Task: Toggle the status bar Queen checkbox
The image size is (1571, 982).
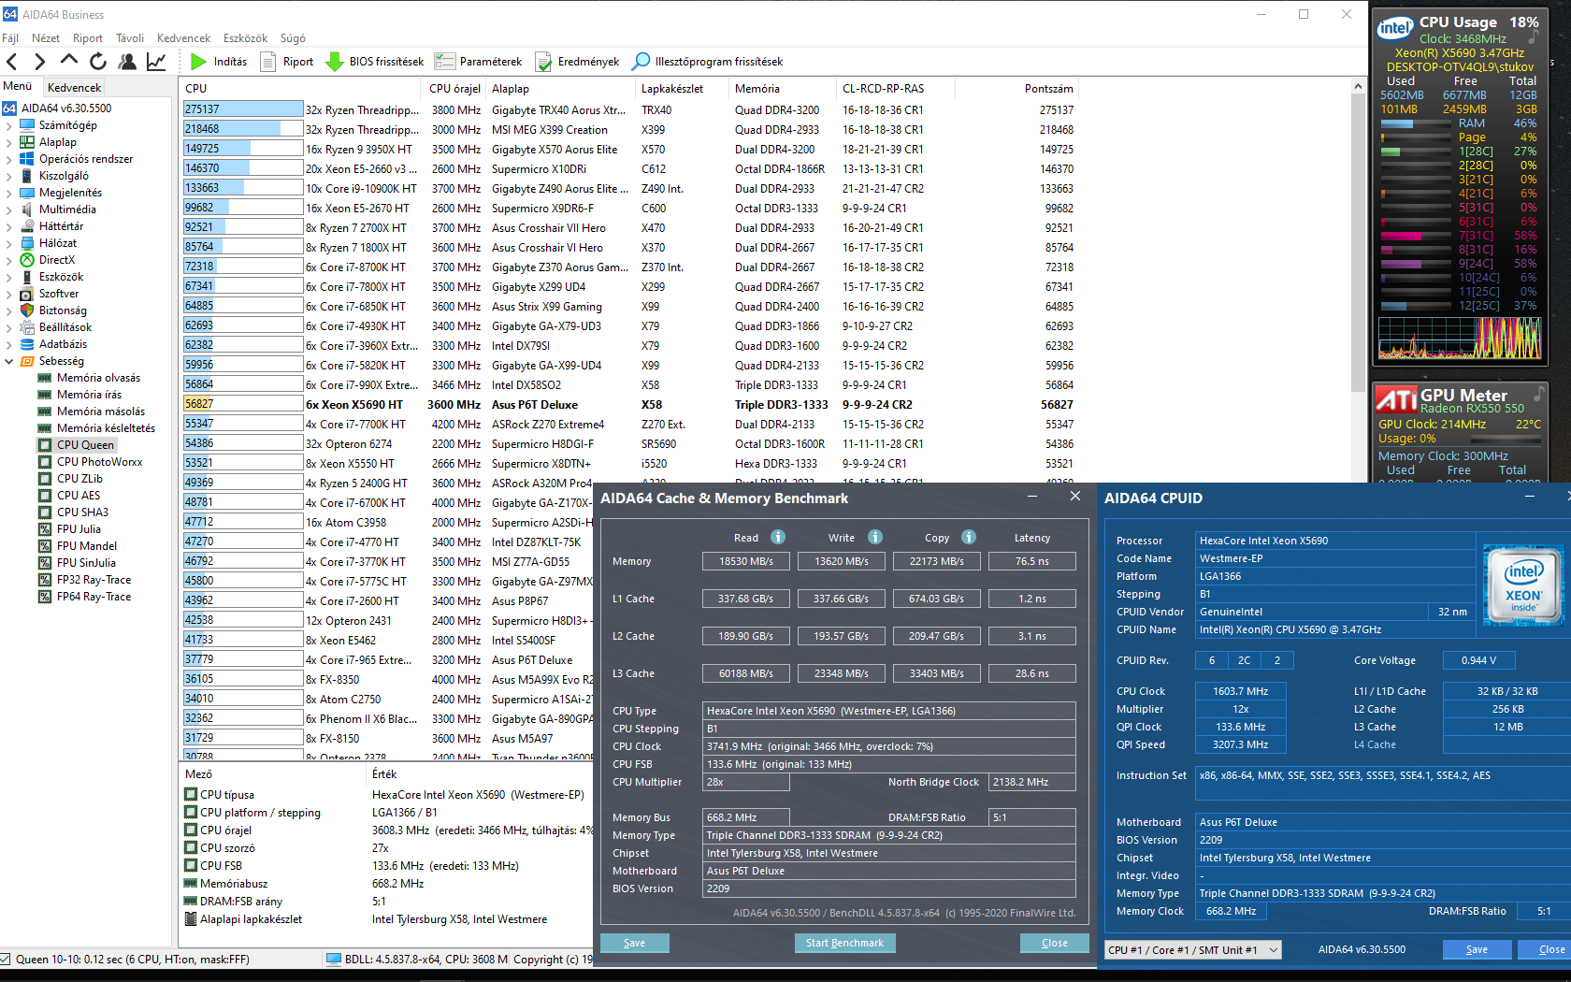Action: click(6, 960)
